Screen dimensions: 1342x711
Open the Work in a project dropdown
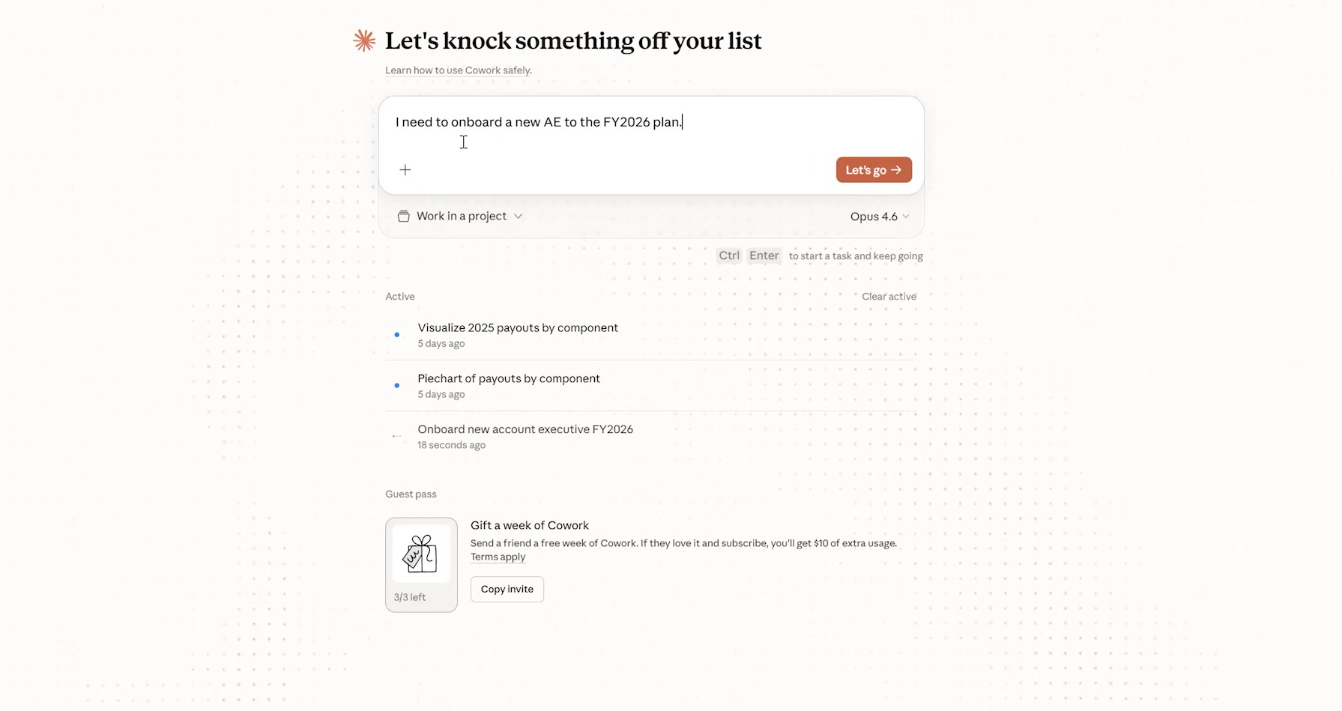click(460, 216)
